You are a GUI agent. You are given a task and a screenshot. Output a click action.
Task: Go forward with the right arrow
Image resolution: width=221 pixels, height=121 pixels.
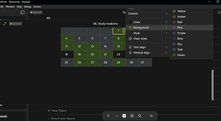[x=116, y=116]
